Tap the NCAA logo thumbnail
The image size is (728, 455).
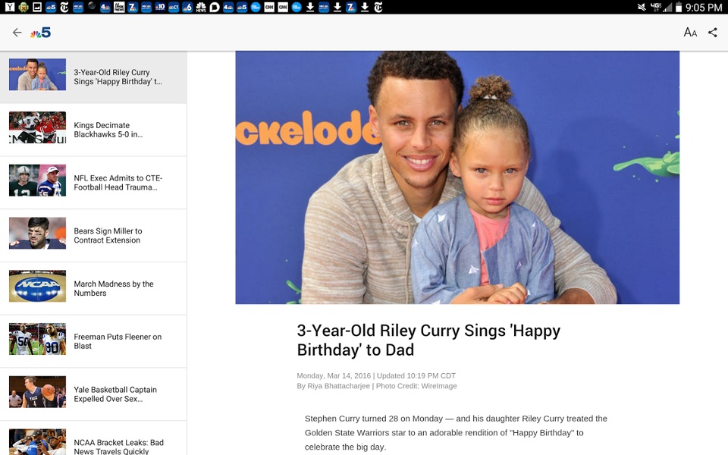[x=38, y=286]
